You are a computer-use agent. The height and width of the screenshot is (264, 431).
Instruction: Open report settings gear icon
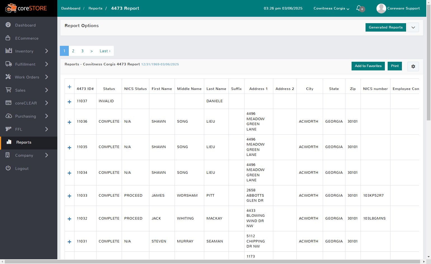(x=413, y=66)
